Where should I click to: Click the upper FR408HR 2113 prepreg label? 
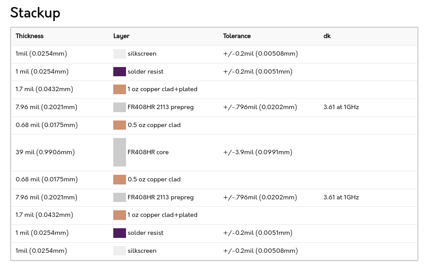(x=161, y=107)
